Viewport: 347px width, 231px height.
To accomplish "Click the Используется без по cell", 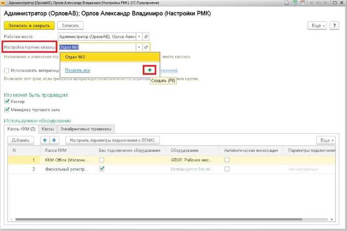I will pyautogui.click(x=192, y=169).
